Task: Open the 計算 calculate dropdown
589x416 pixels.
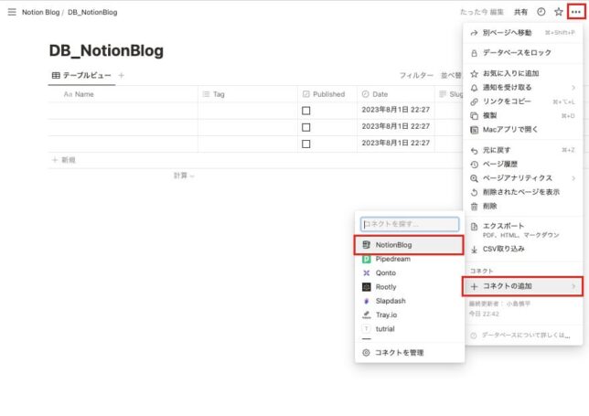Action: coord(184,176)
